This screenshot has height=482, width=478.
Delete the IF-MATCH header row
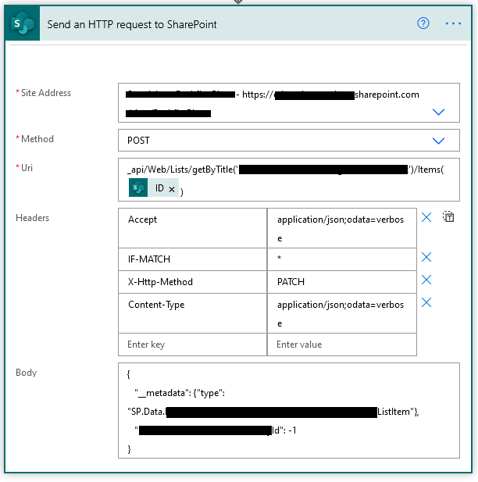[x=426, y=257]
